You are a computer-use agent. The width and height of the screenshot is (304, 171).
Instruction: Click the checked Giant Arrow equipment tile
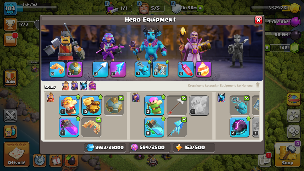point(177,105)
